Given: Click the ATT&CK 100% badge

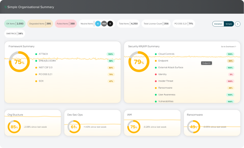Looking at the screenshot, I should click(111, 54).
